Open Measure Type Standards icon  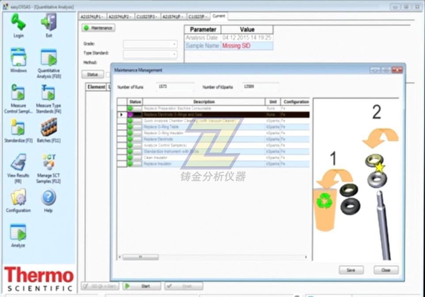point(49,93)
